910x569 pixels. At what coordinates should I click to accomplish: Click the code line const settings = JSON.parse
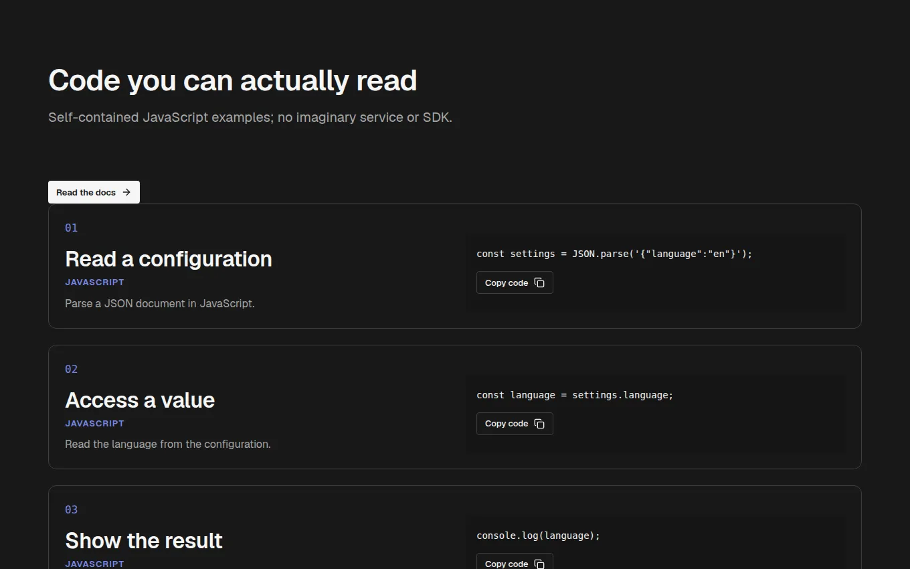pyautogui.click(x=614, y=254)
